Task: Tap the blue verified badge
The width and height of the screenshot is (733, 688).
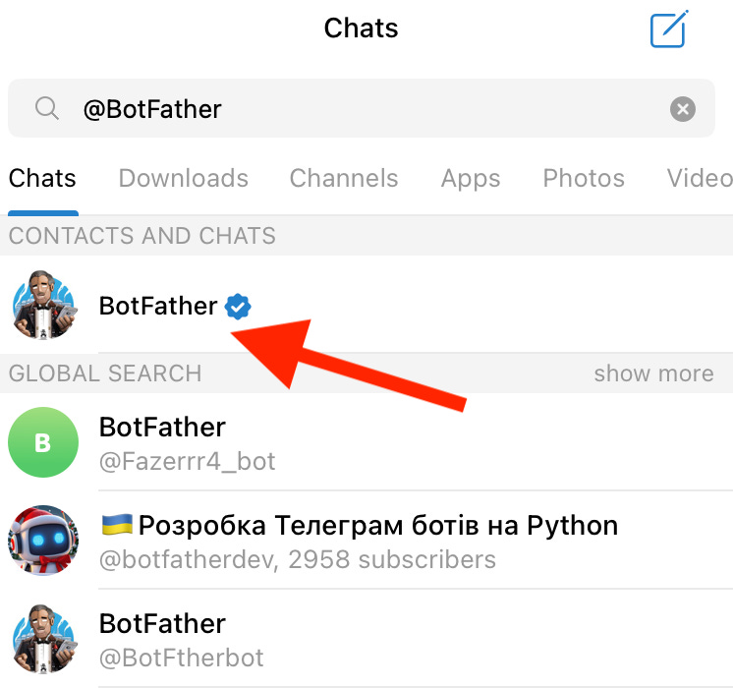Action: pos(238,307)
